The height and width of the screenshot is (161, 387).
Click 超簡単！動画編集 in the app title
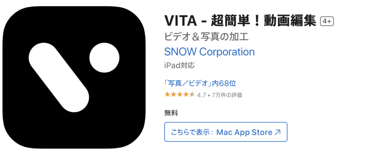[263, 21]
